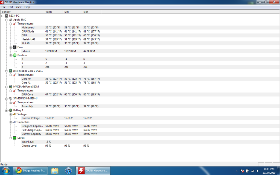Click the green Position sensor icon
The width and height of the screenshot is (280, 175).
coord(15,55)
